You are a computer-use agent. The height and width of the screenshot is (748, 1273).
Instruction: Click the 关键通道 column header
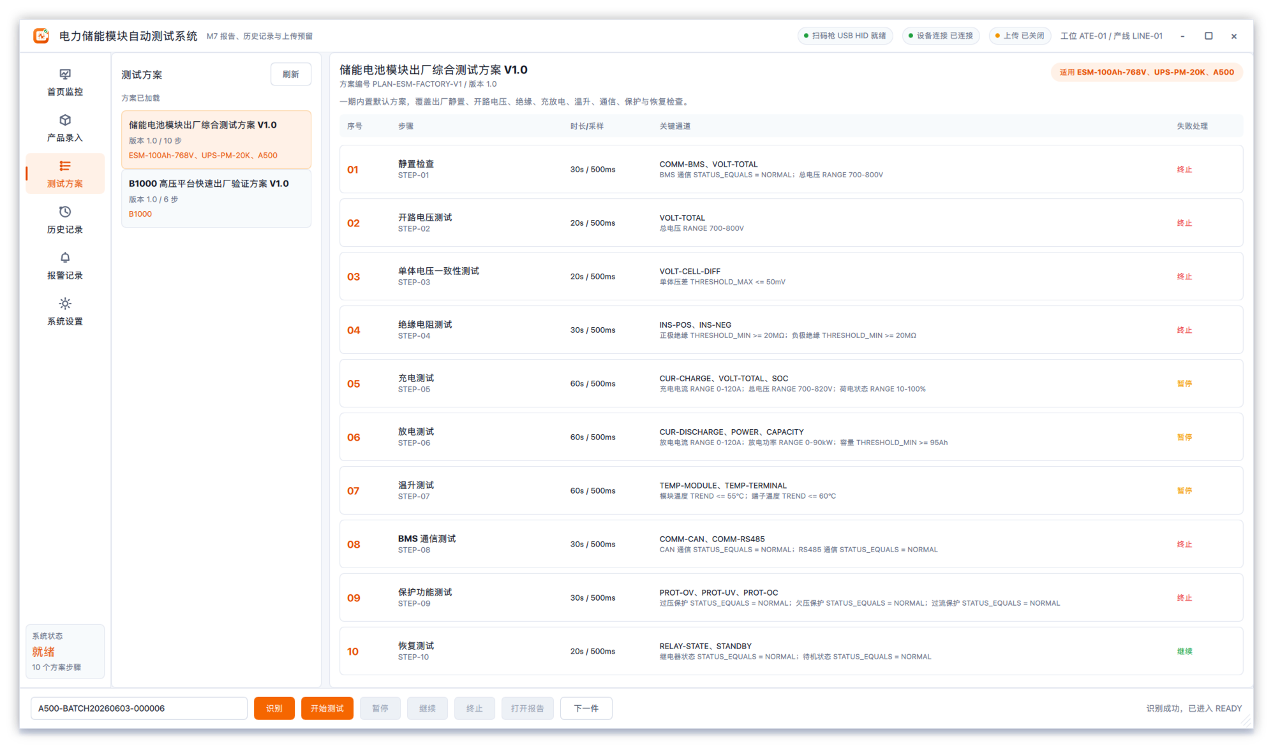pos(674,126)
